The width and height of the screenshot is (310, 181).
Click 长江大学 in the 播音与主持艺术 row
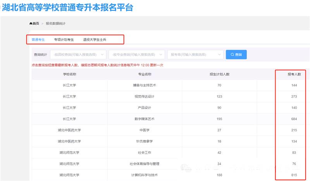(x=69, y=85)
